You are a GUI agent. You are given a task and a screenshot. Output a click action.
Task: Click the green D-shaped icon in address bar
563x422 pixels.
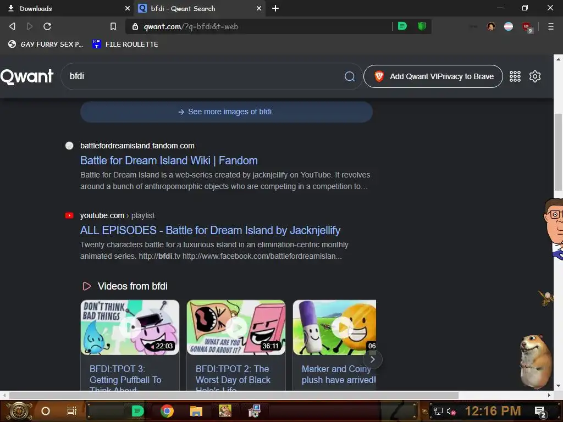point(402,26)
